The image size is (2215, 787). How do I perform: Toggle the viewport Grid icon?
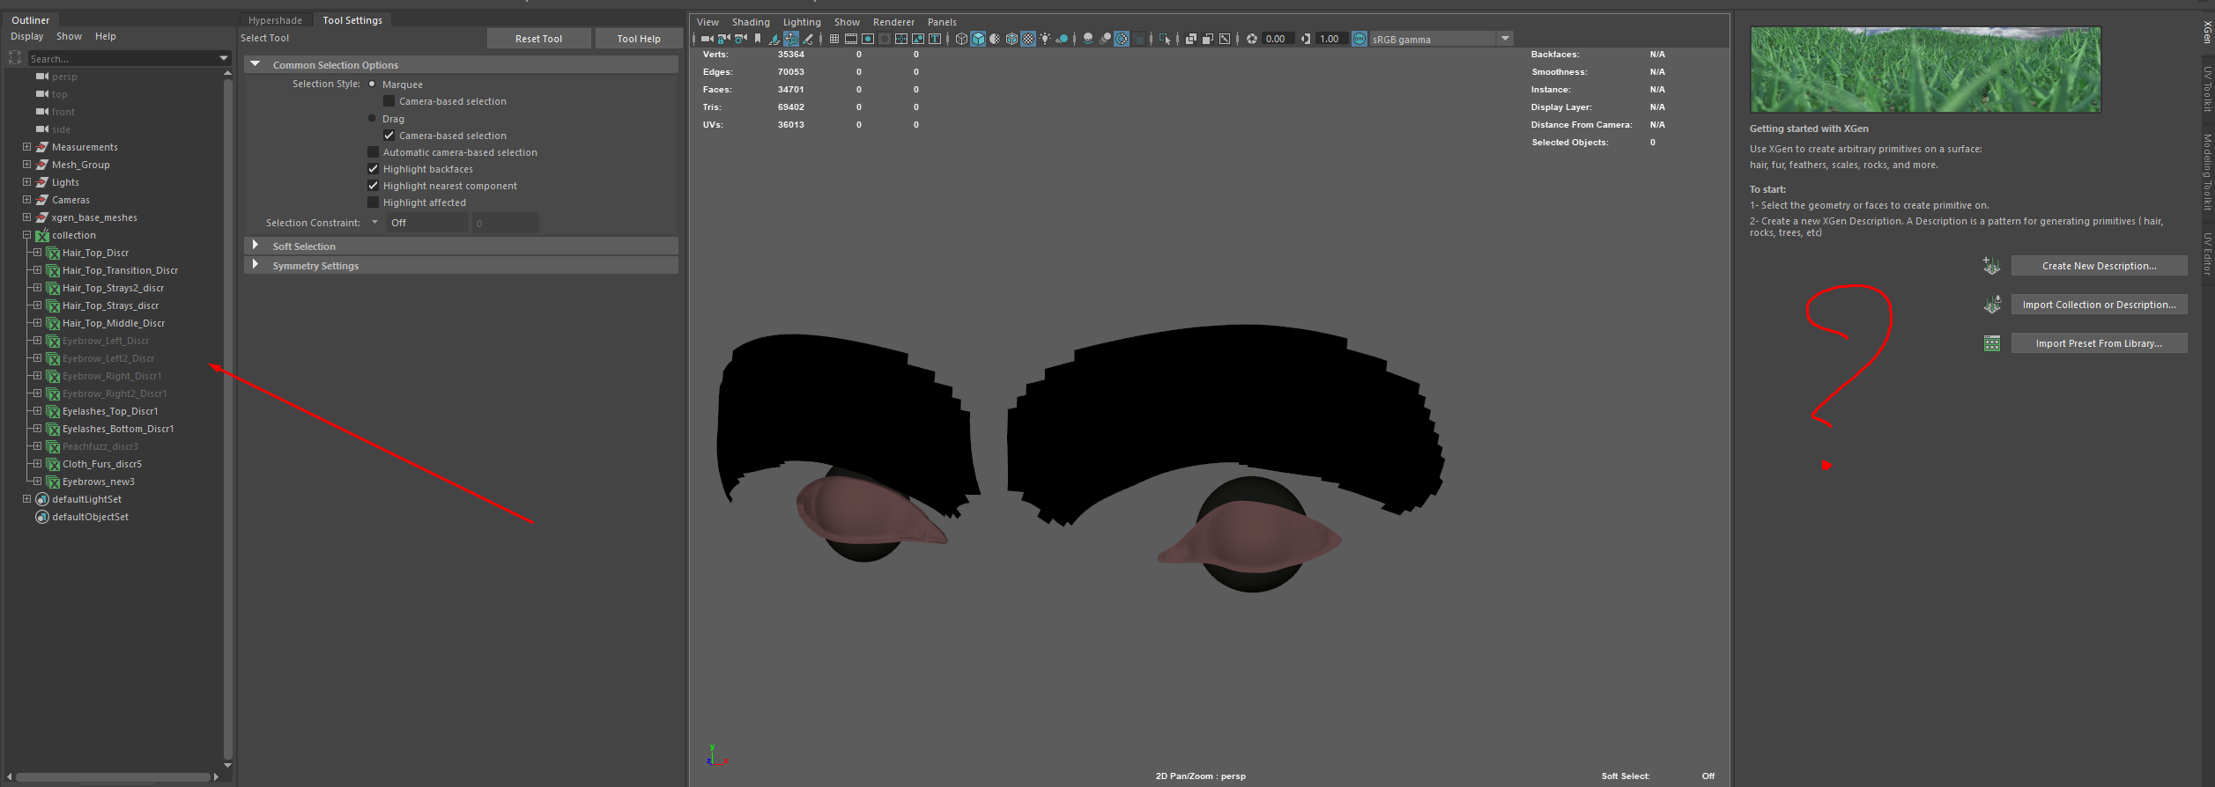pyautogui.click(x=834, y=39)
